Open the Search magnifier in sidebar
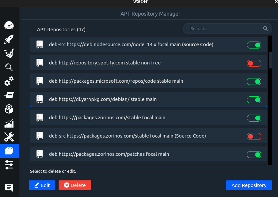 click(9, 67)
